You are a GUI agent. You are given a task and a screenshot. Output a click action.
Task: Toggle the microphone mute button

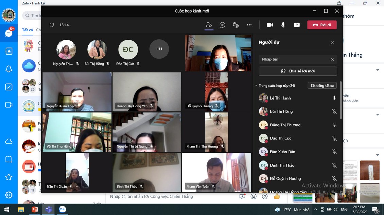pos(283,25)
